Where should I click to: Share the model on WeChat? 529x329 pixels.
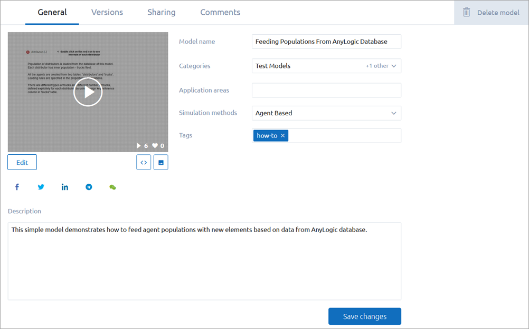pos(112,187)
